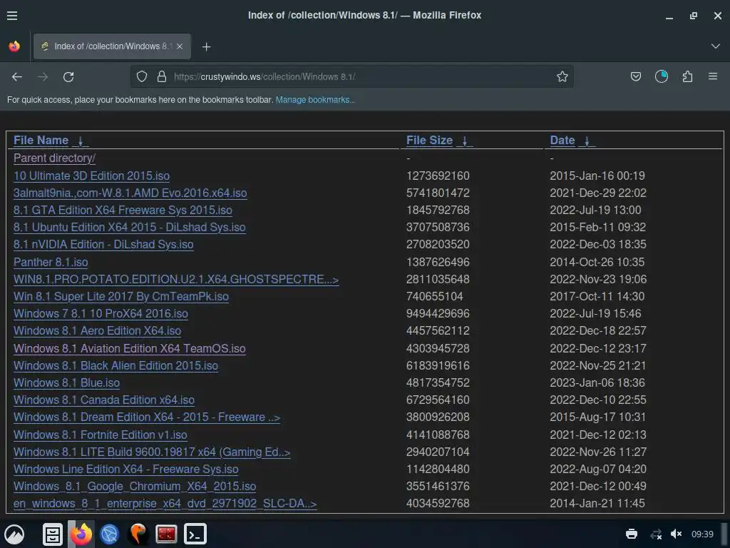730x548 pixels.
Task: Open WIN8.1.PRO.POTATO.EDITION GHOSTSPECTRE link
Action: coord(176,279)
